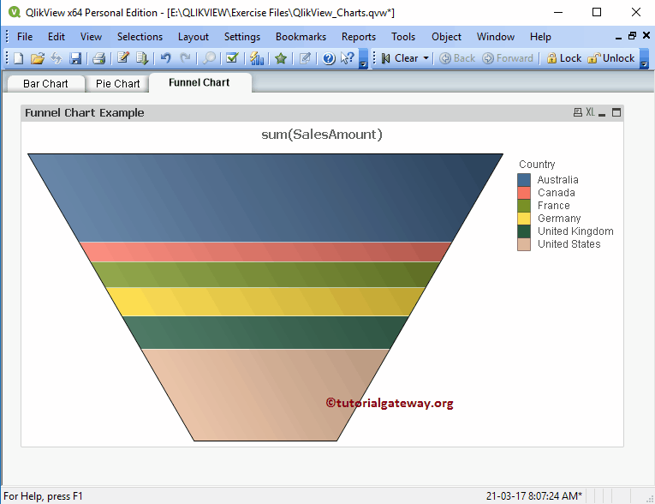Click Canada red legend swatch
Image resolution: width=655 pixels, height=504 pixels.
click(524, 193)
